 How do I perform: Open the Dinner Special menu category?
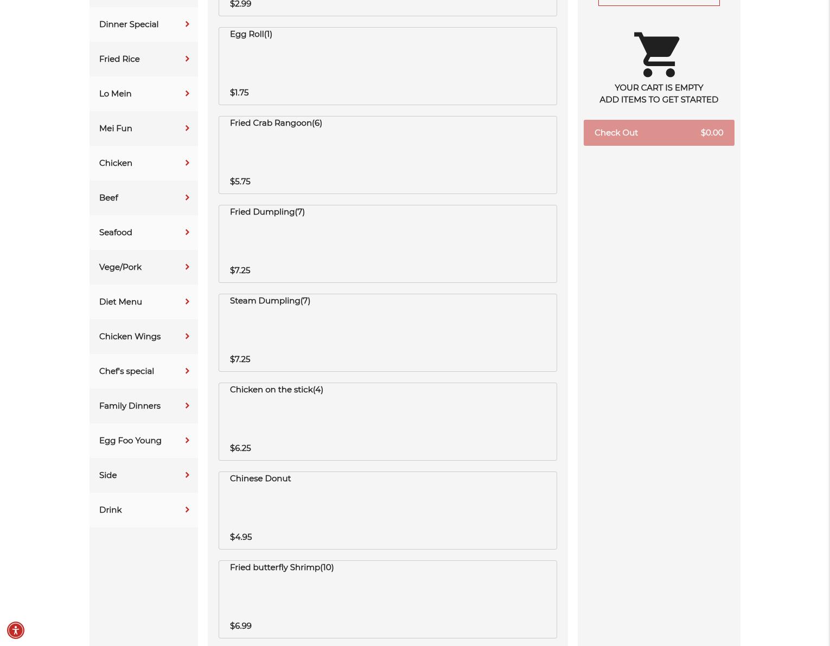144,24
